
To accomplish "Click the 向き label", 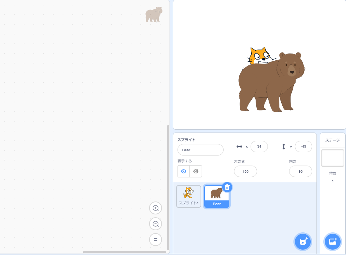I will coord(293,161).
